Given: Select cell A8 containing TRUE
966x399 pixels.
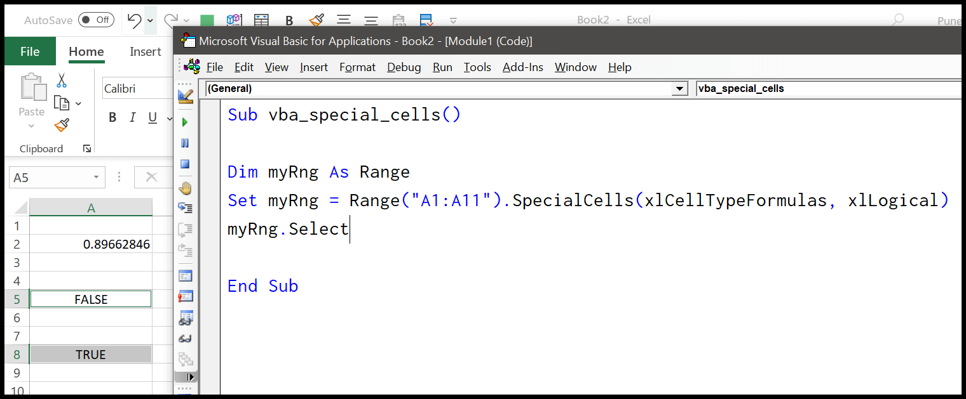Looking at the screenshot, I should (91, 355).
